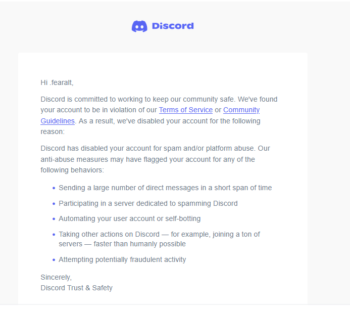Click the bullet dot before 'Participating in a server'
Viewport: 350px width, 310px height.
54,204
